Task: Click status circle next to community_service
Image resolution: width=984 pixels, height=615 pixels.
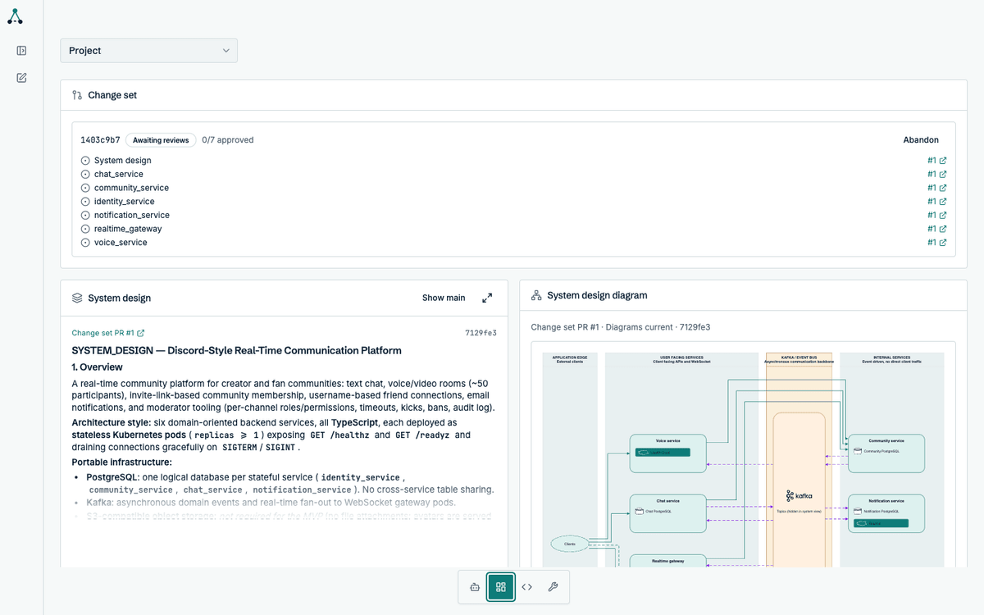Action: [85, 188]
